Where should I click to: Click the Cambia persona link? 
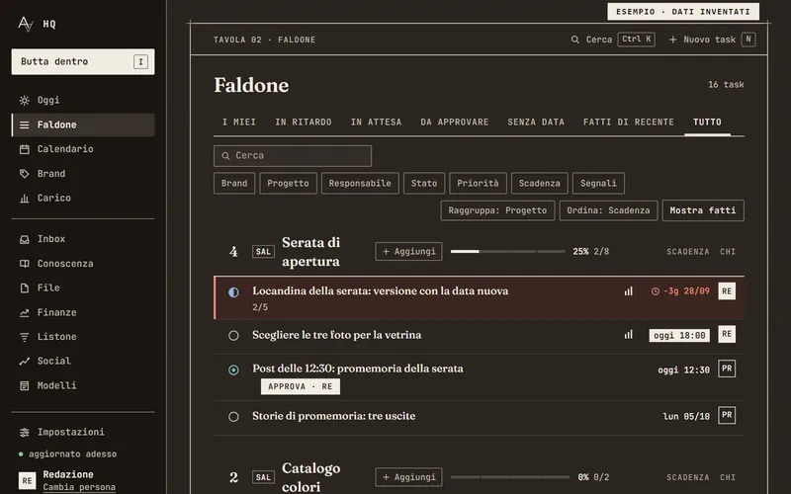79,487
